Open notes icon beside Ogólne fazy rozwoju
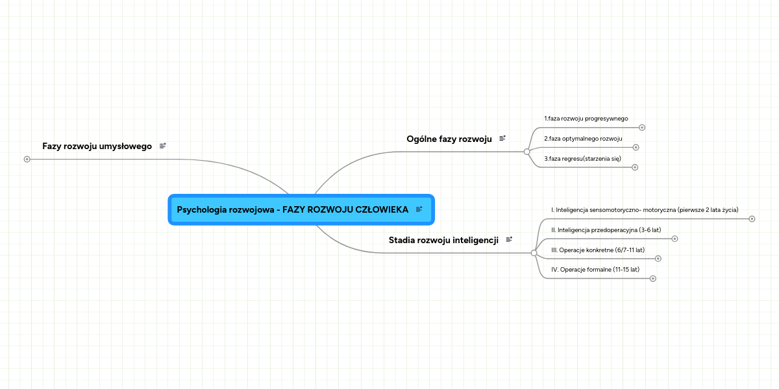Screen dimensions: 779x389 pyautogui.click(x=502, y=138)
